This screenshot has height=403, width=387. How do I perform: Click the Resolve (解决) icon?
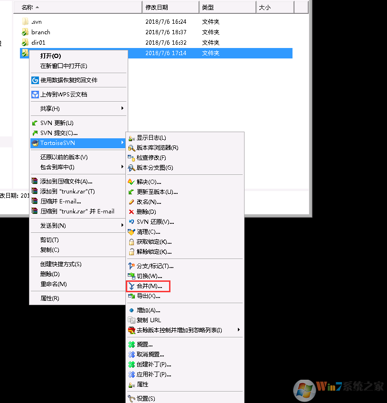(132, 182)
